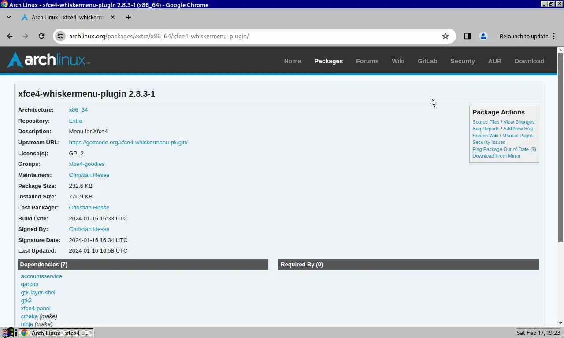Image resolution: width=564 pixels, height=338 pixels.
Task: Open gtk-layer-shell dependency link
Action: (39, 292)
